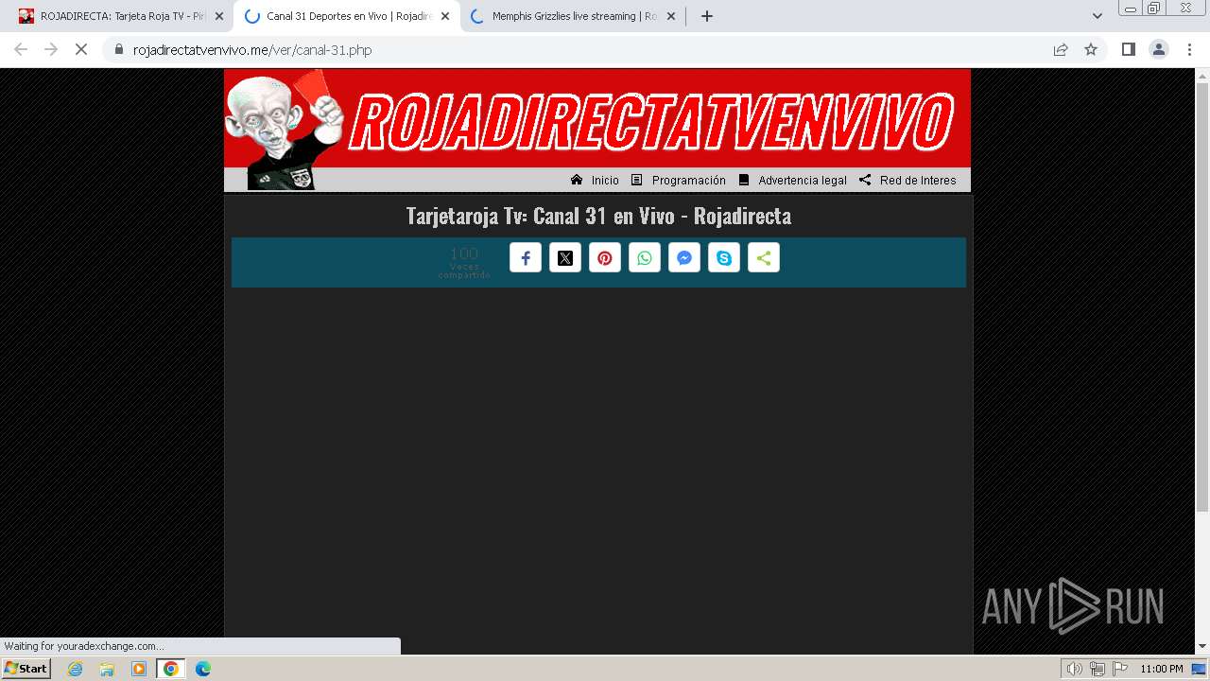Click the volume speaker tray icon
The width and height of the screenshot is (1210, 681).
tap(1074, 669)
